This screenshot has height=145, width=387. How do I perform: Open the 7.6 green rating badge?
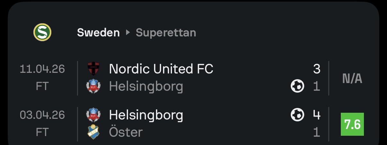tap(352, 124)
